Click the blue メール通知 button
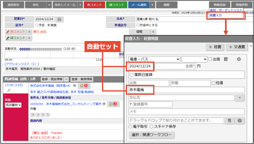The height and width of the screenshot is (144, 254). click(139, 5)
